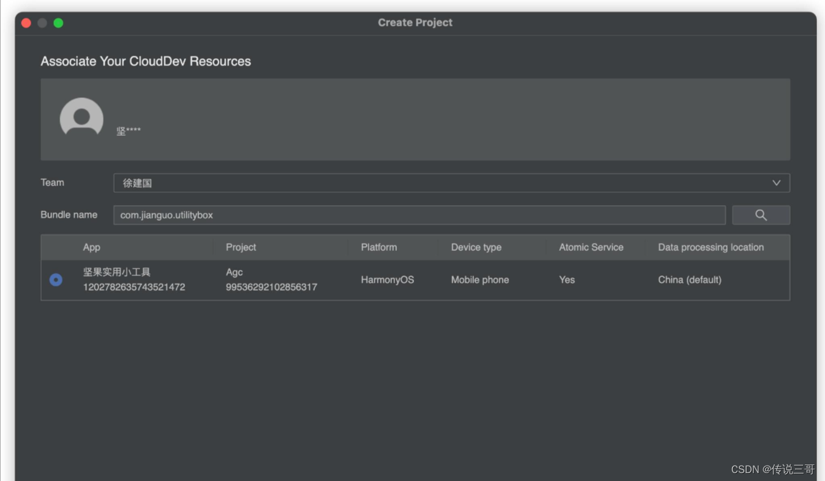The image size is (825, 481).
Task: Click the App column header
Action: click(92, 247)
